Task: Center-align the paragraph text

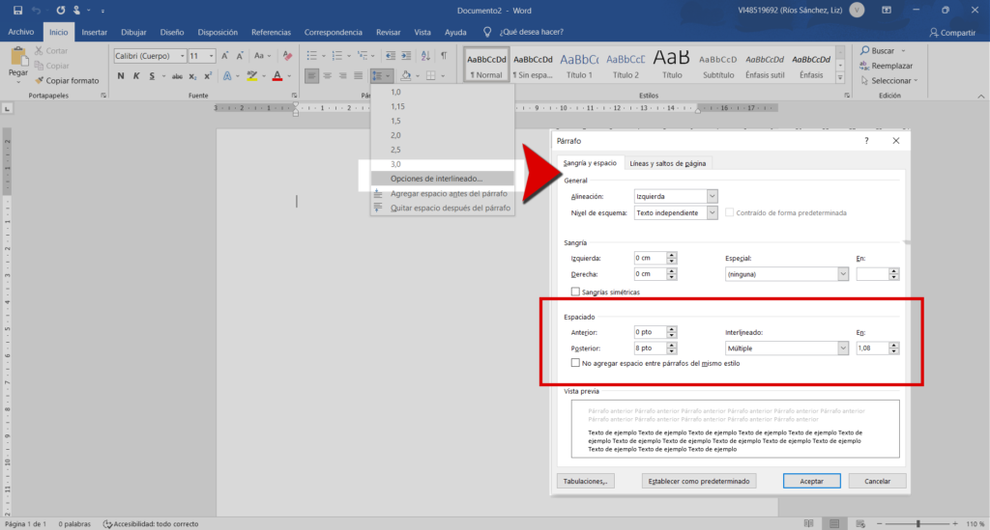Action: point(328,75)
